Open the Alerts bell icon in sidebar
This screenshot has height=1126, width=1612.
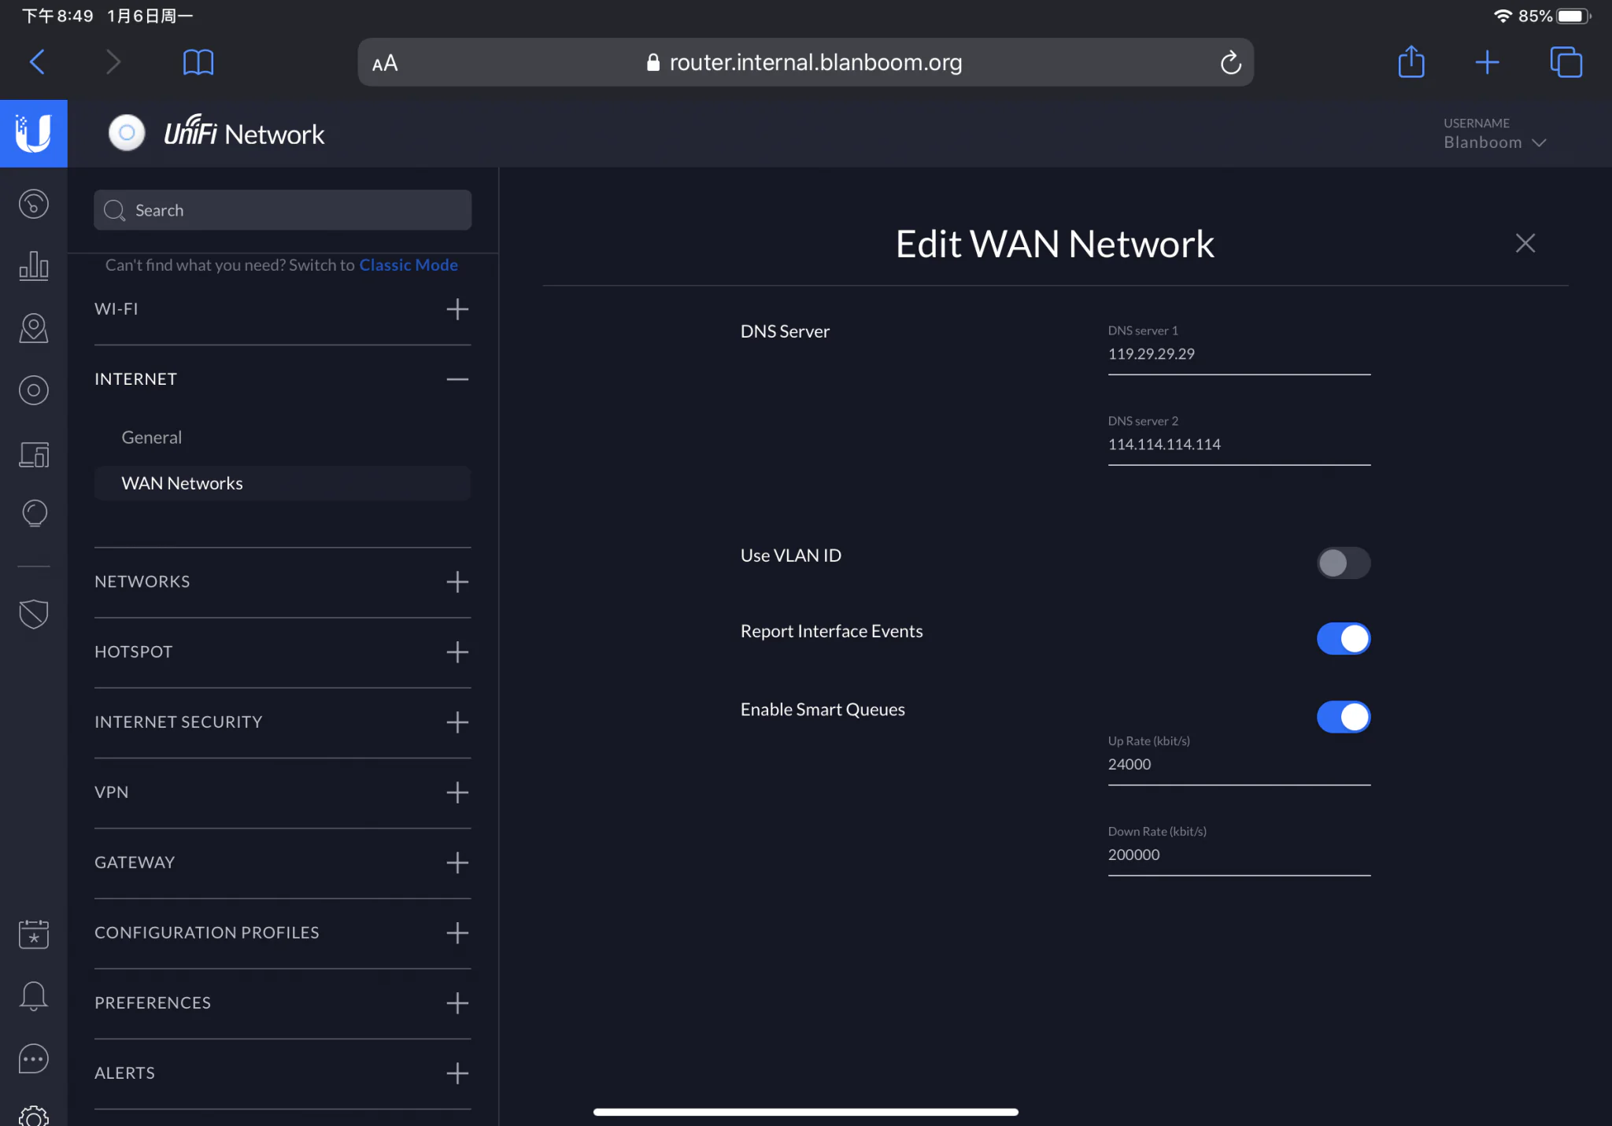(x=33, y=996)
